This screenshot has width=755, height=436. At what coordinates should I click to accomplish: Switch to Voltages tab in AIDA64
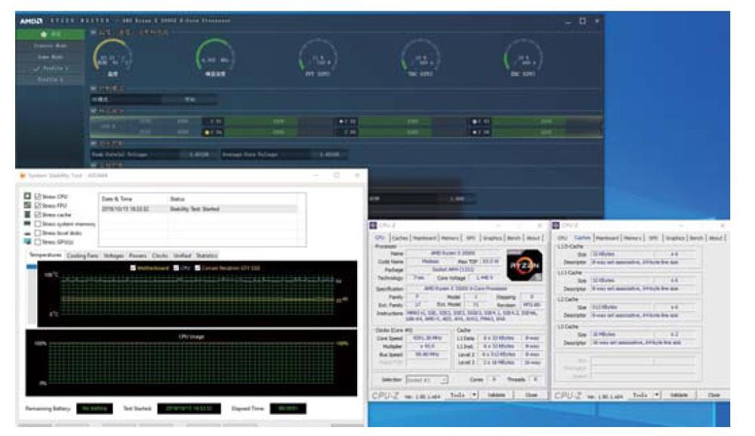point(114,256)
